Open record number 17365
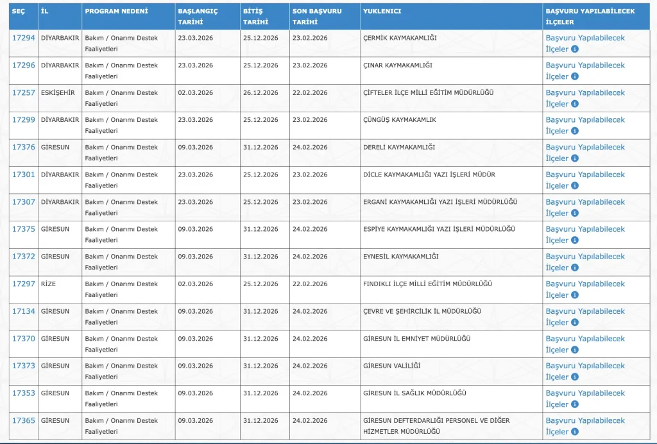Image resolution: width=657 pixels, height=444 pixels. point(23,420)
